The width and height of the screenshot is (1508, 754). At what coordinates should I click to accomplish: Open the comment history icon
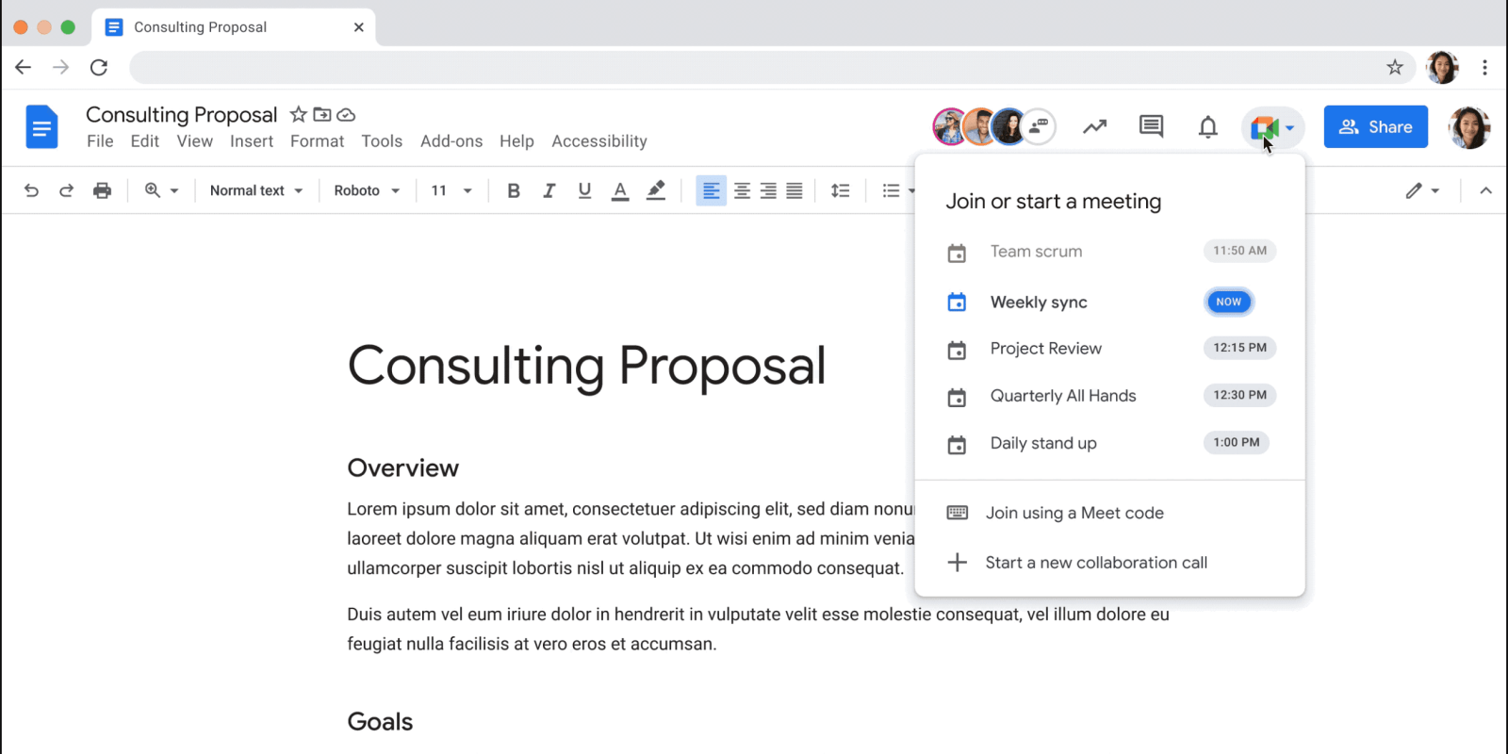(1151, 126)
